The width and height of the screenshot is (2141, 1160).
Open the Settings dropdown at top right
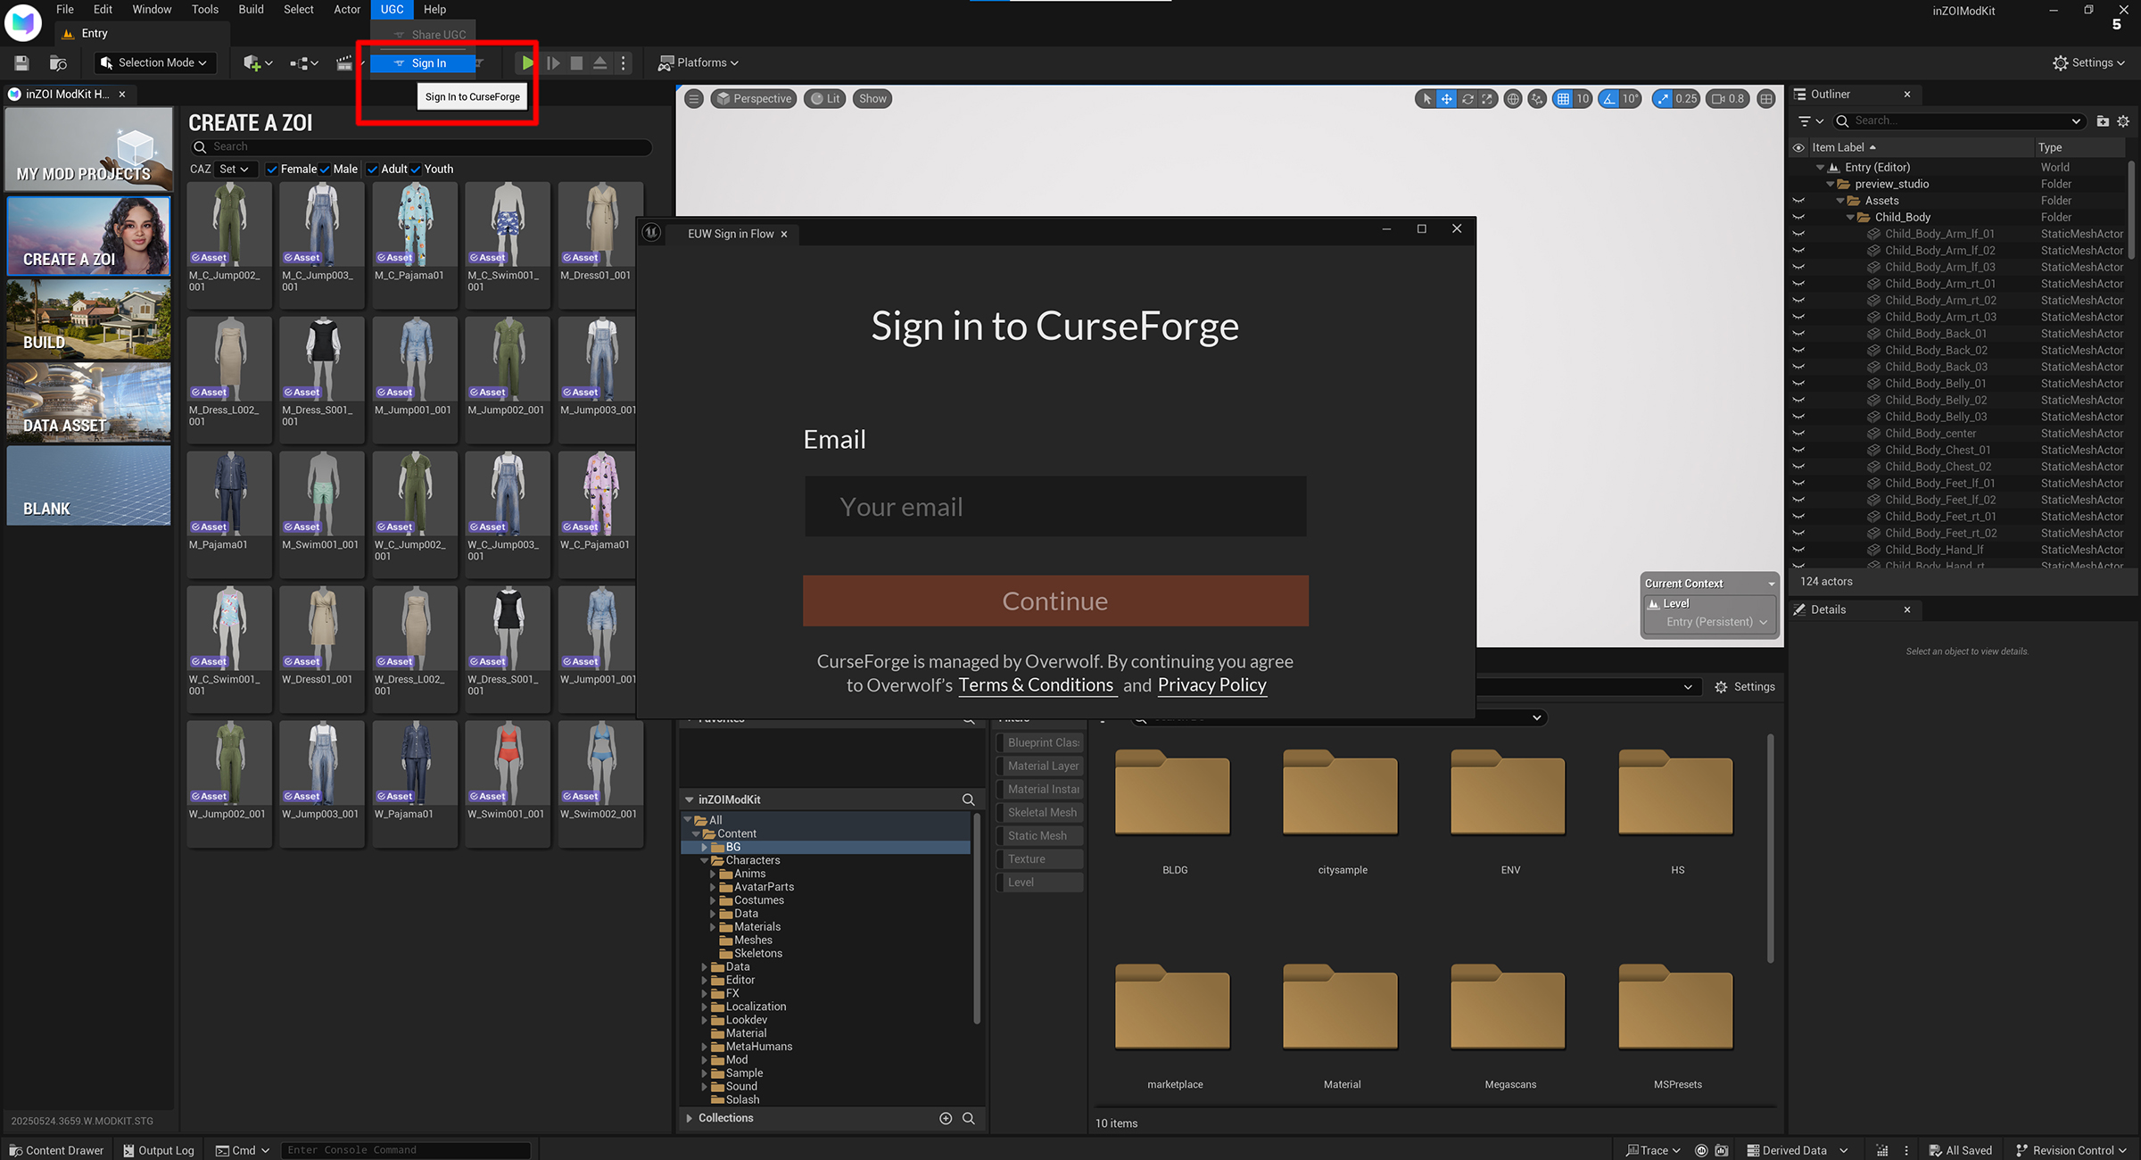(2088, 62)
